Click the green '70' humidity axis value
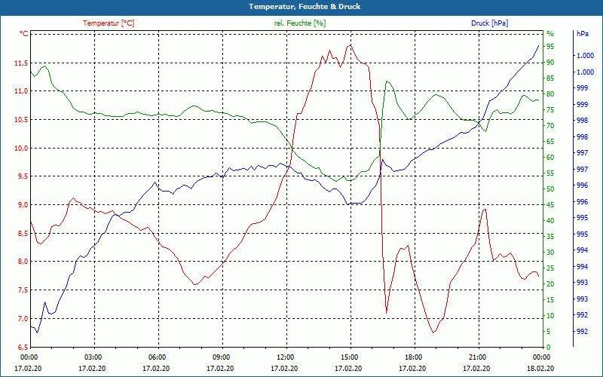 pyautogui.click(x=550, y=126)
